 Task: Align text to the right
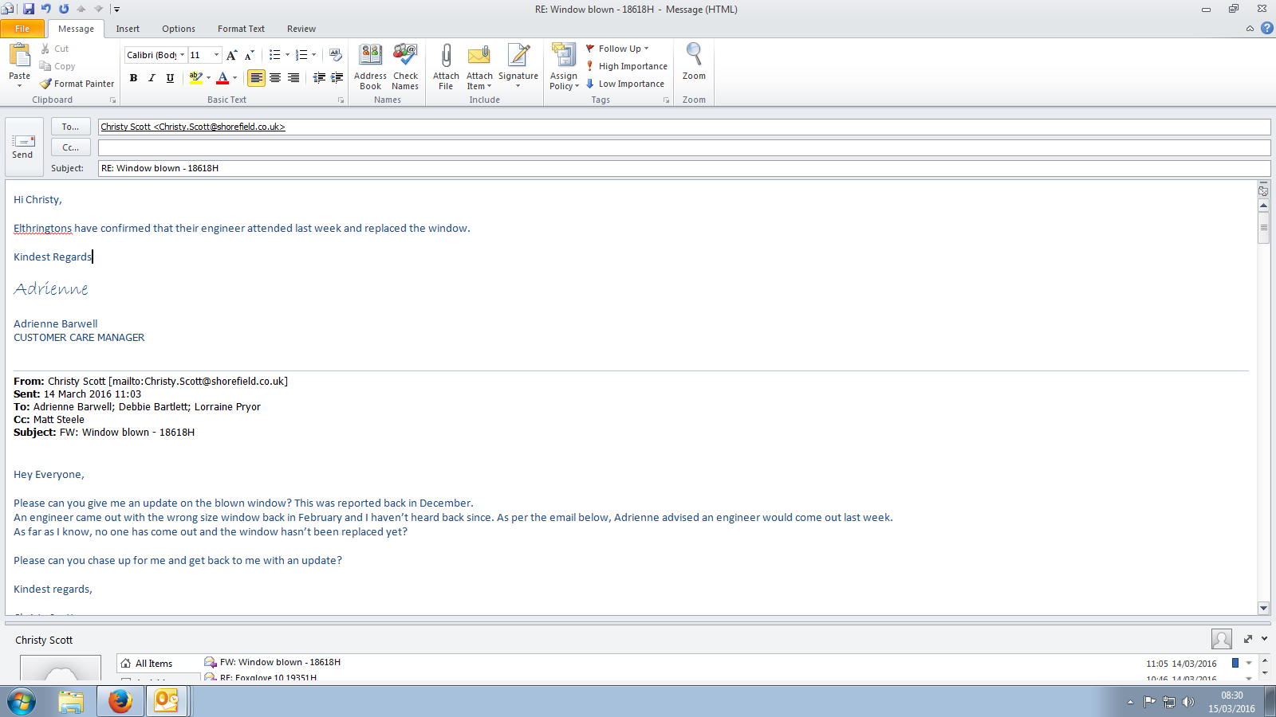click(x=293, y=77)
